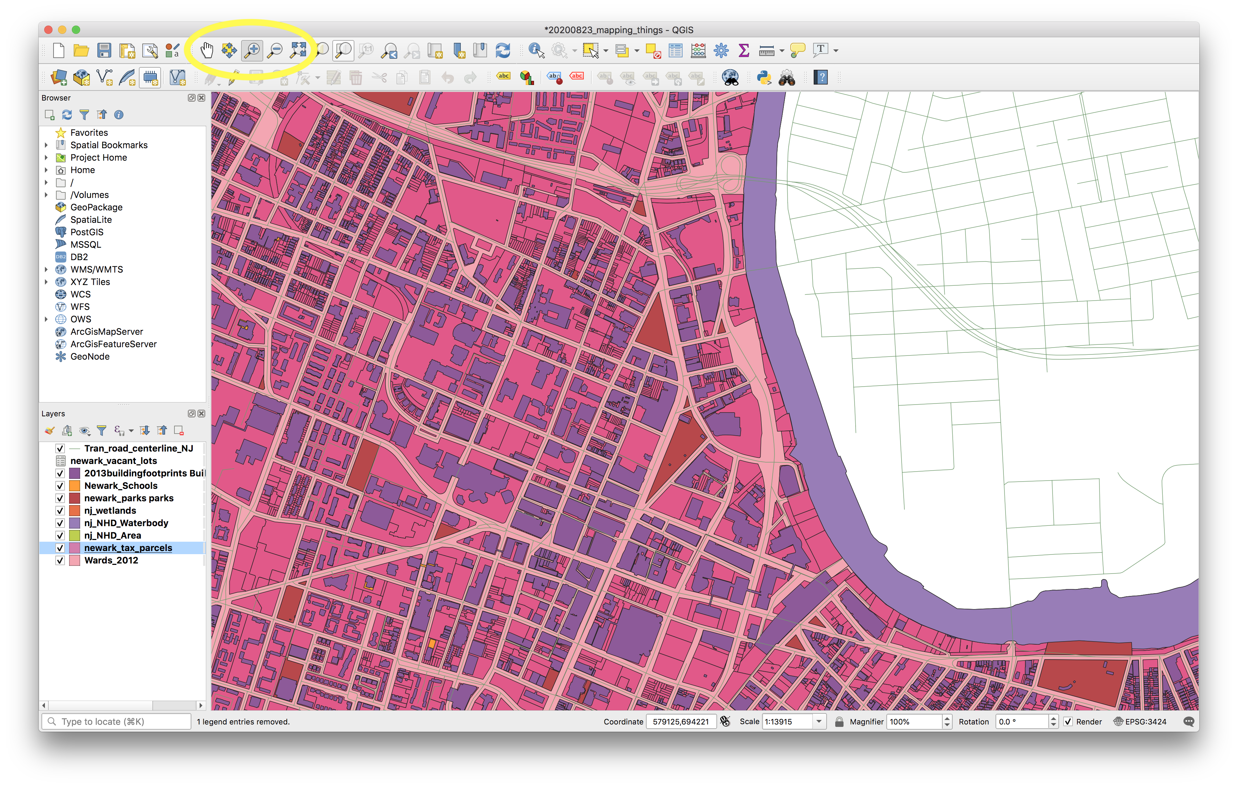Click the Zoom Full extent icon
This screenshot has width=1238, height=787.
[298, 50]
